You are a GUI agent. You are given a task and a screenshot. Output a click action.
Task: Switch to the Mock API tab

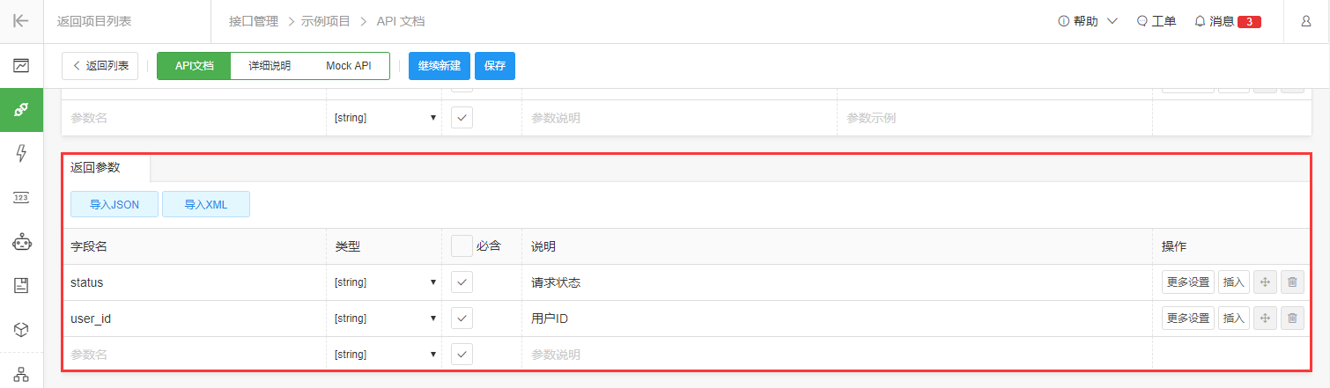(x=349, y=66)
